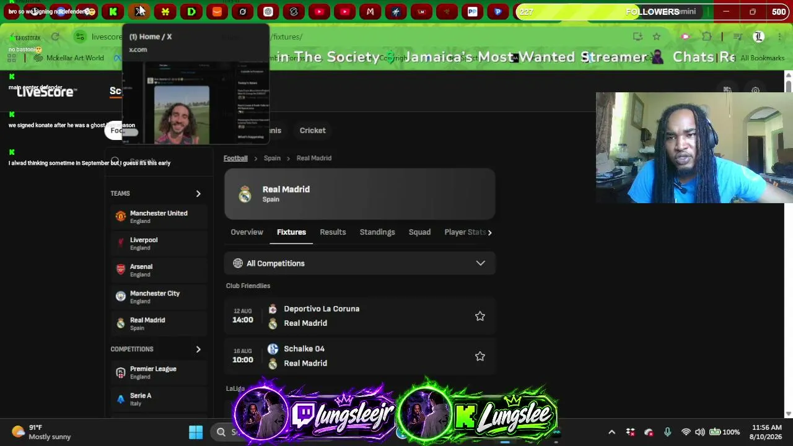
Task: Open the Mckellar Art World bookmark
Action: 69,58
